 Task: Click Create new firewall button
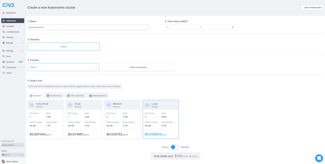point(138,67)
